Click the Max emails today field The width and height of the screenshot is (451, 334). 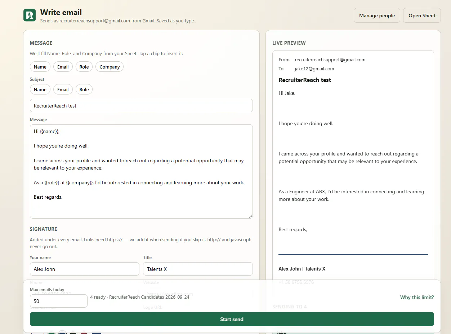[x=58, y=301]
